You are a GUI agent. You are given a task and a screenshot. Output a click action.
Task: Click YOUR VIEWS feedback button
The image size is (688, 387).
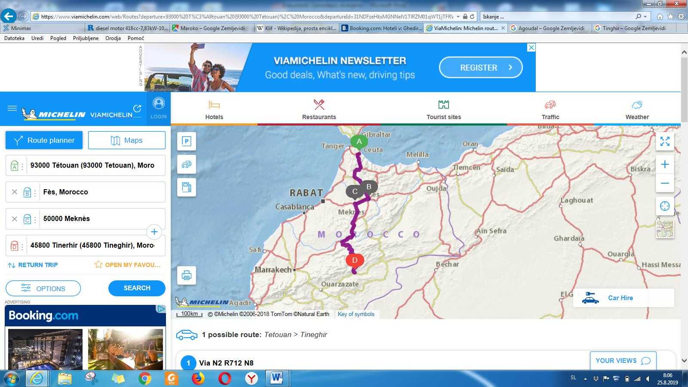click(623, 361)
